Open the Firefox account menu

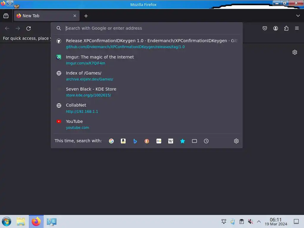pyautogui.click(x=275, y=28)
